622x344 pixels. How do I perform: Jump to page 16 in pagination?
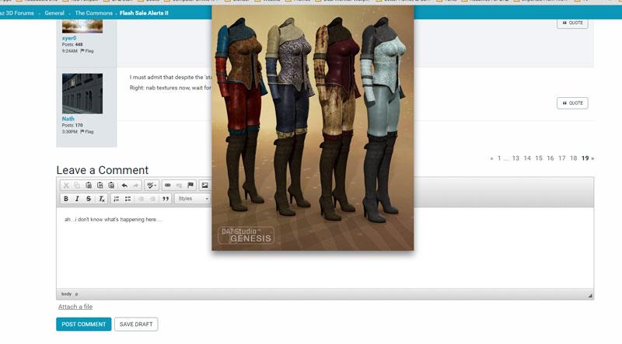coord(550,158)
